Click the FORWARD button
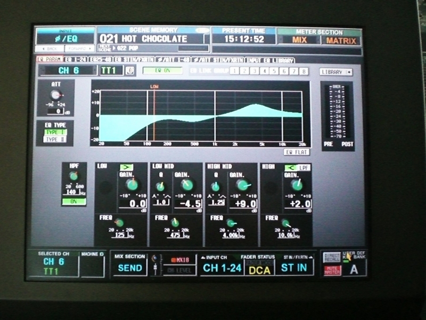Screen dimensions: 426x320 pyautogui.click(x=79, y=49)
